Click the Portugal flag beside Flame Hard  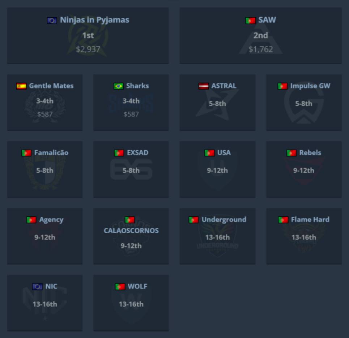283,220
